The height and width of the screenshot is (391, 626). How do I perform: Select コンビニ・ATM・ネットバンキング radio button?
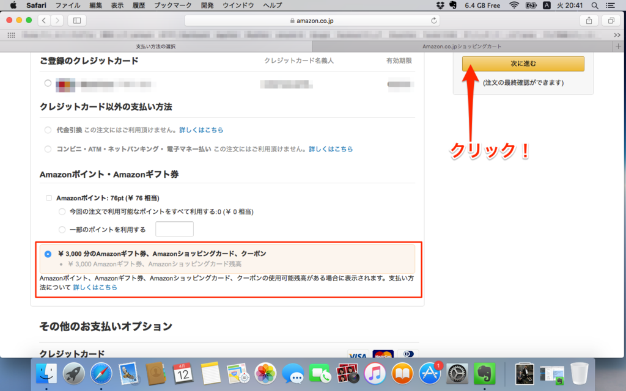coord(48,149)
